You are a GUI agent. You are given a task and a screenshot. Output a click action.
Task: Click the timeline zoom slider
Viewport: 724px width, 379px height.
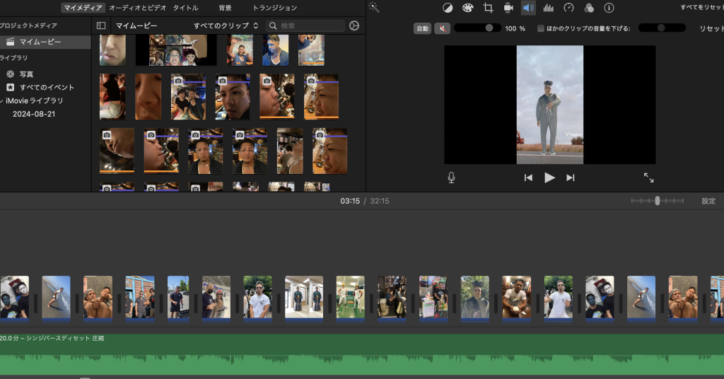click(657, 201)
